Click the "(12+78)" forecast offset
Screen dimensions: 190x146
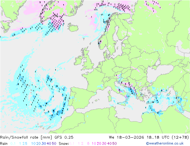point(180,137)
